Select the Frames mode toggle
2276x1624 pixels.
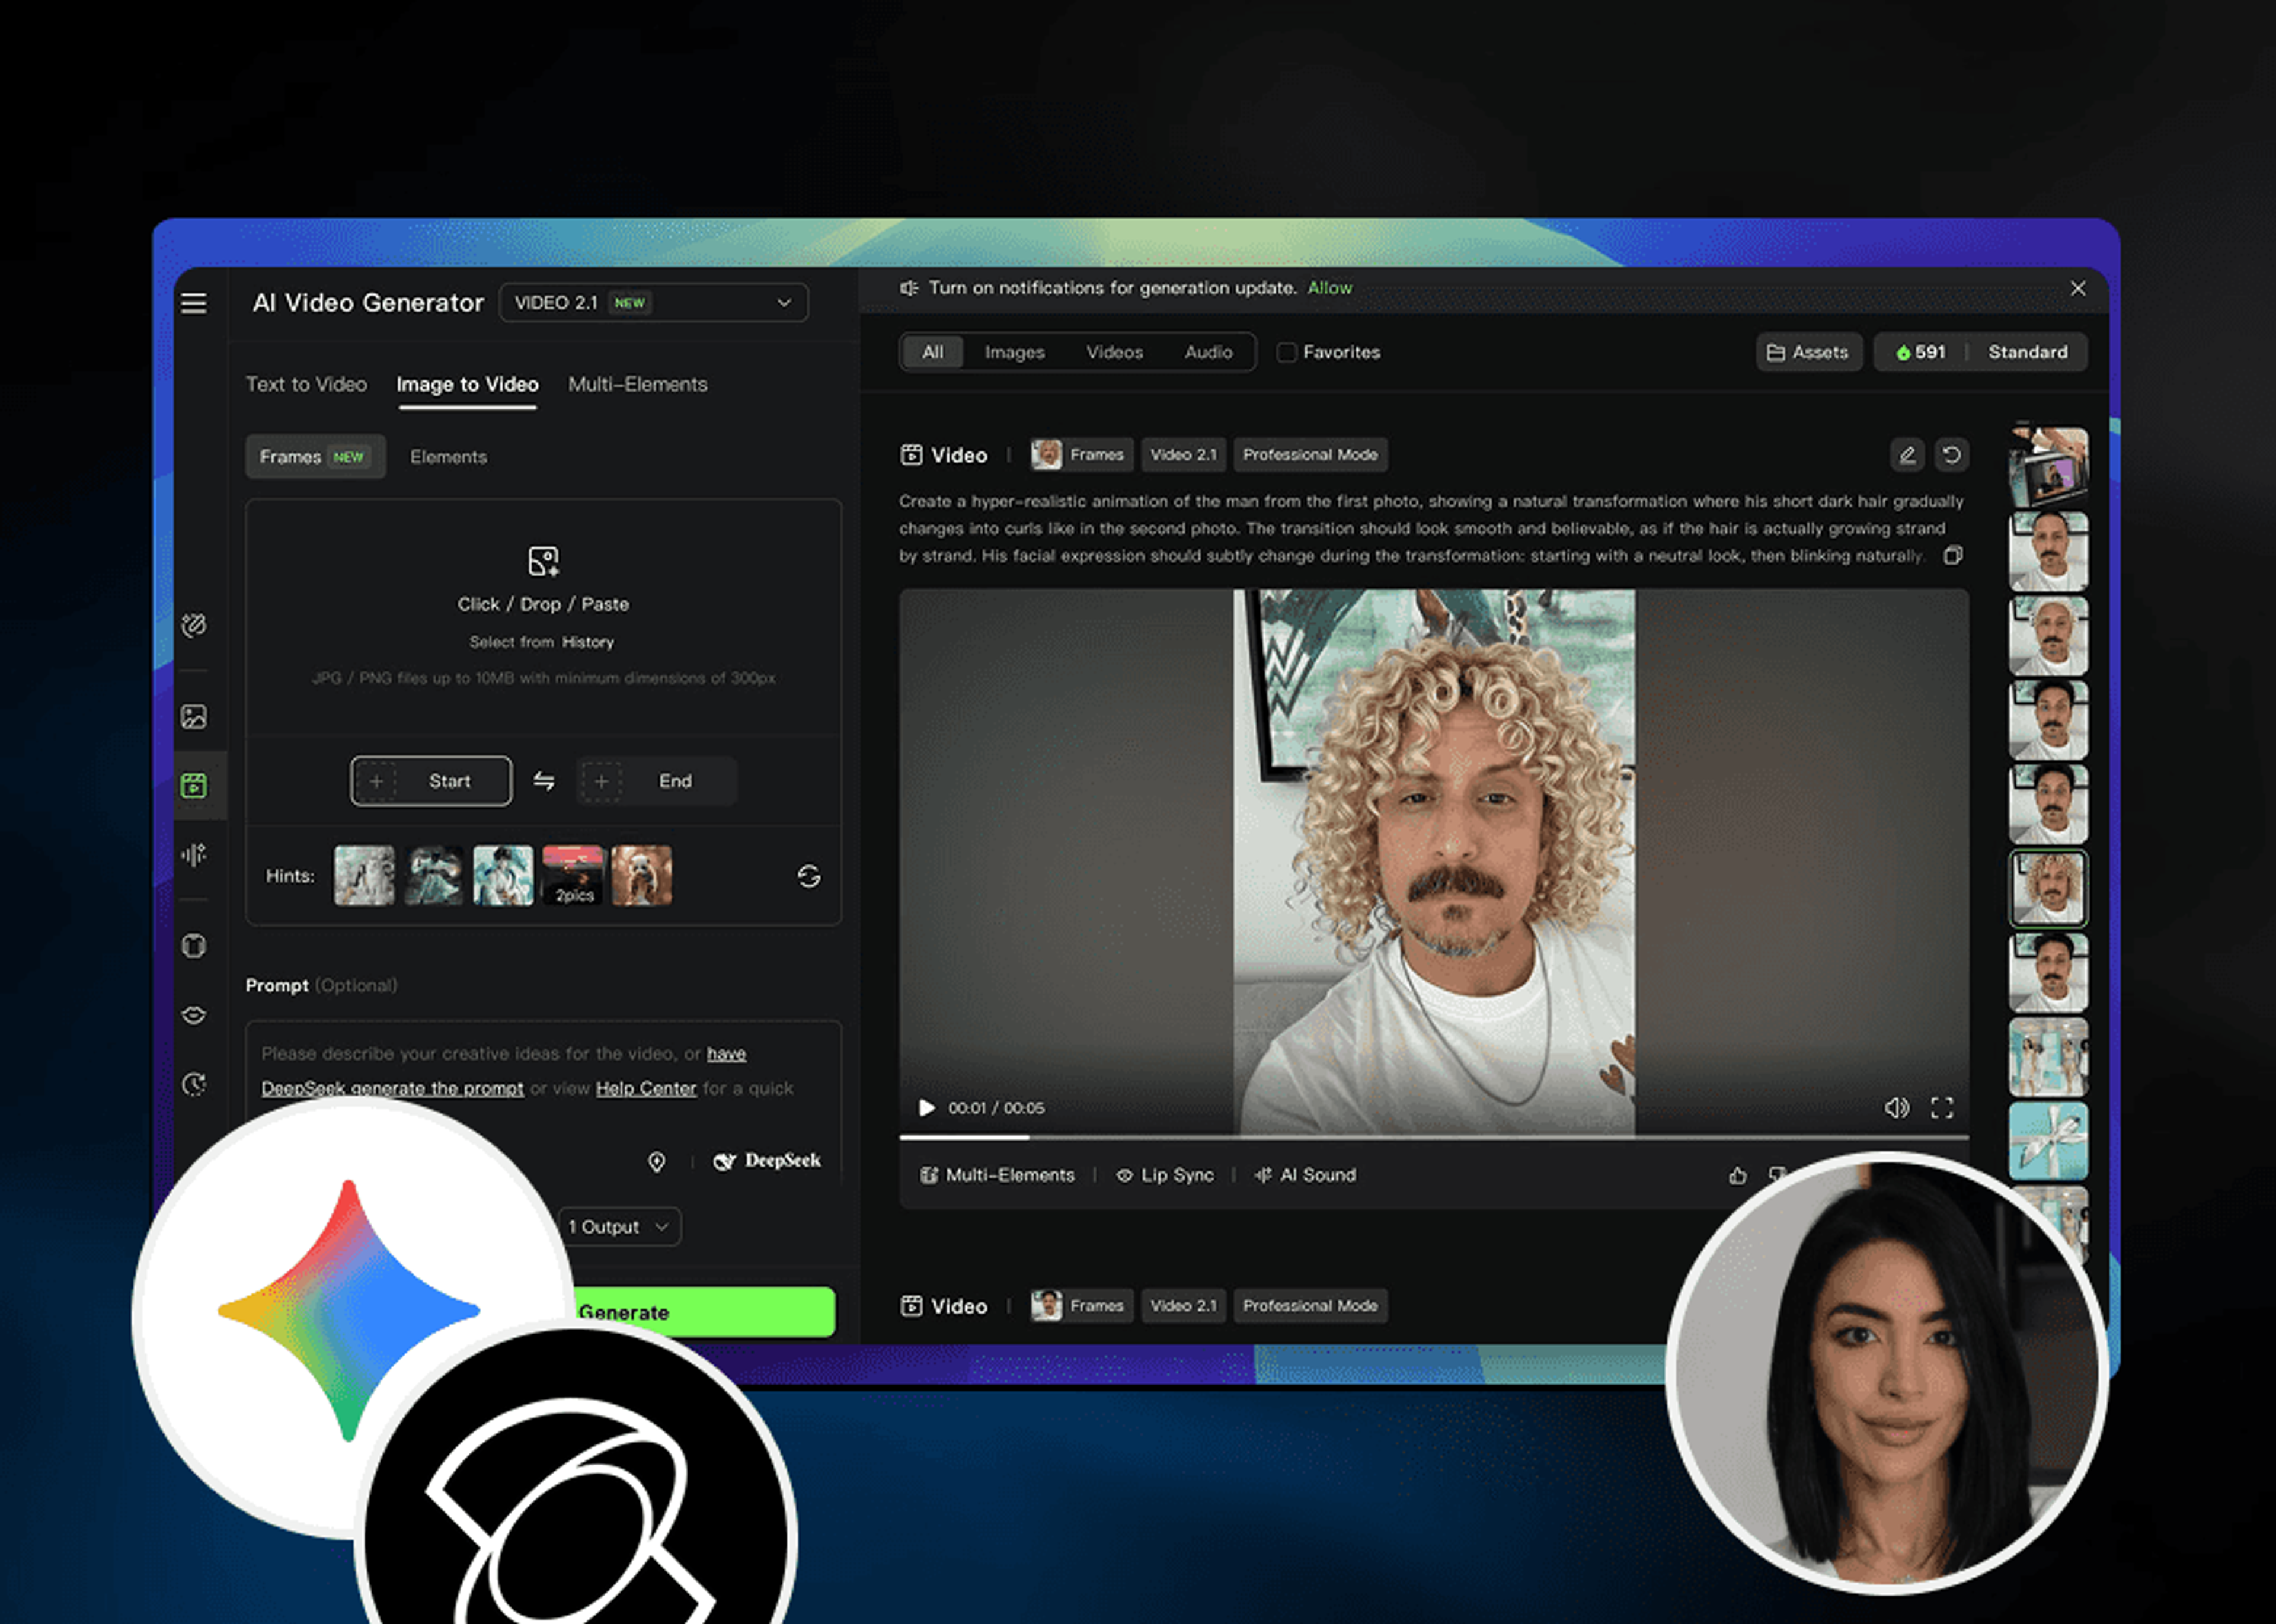[x=315, y=457]
